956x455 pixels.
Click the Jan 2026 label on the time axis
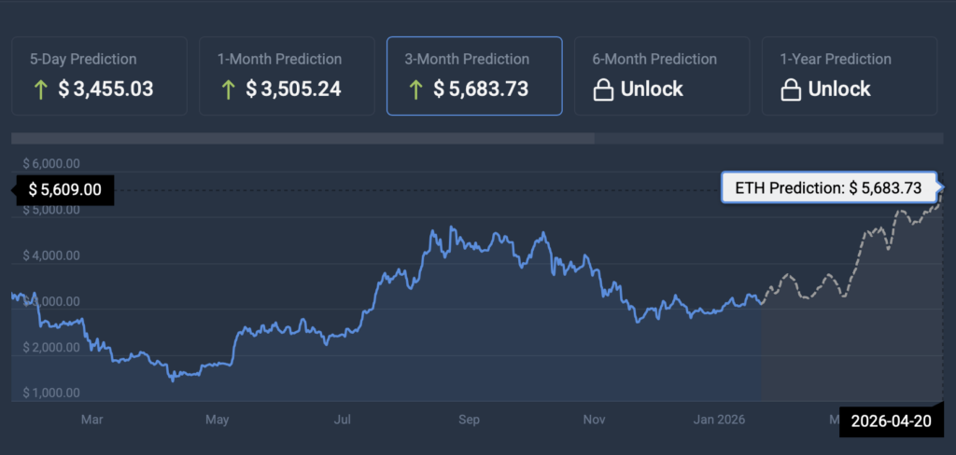click(721, 420)
